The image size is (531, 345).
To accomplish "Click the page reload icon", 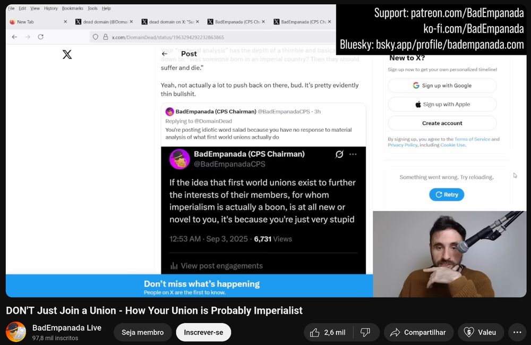I will point(41,37).
